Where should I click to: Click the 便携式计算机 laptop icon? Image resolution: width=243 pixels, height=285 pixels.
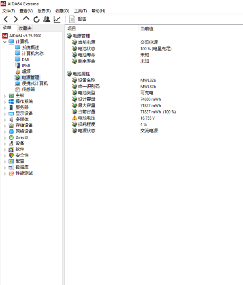pyautogui.click(x=17, y=84)
